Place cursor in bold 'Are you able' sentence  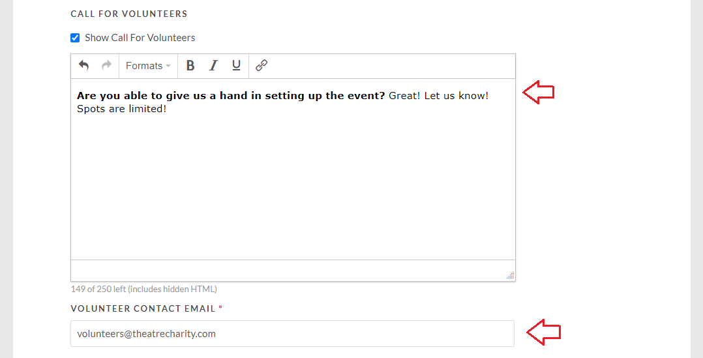(x=231, y=95)
